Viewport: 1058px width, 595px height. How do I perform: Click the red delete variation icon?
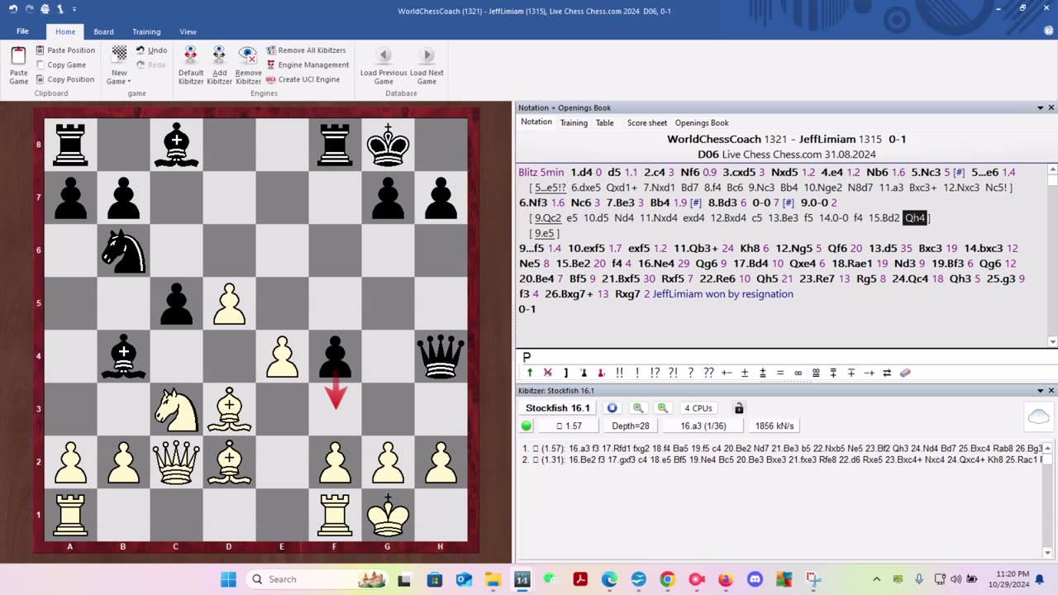(x=547, y=373)
